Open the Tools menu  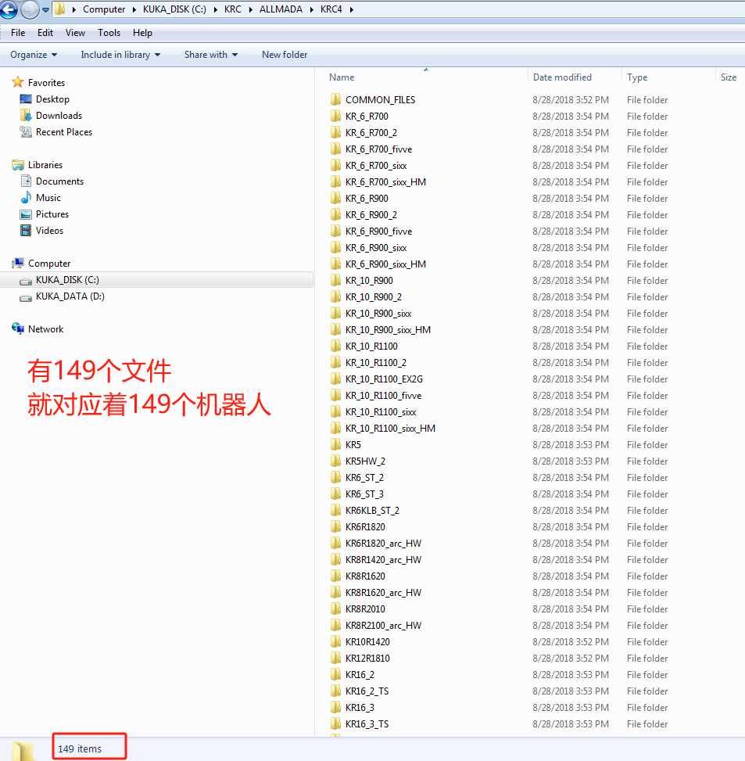[x=109, y=33]
